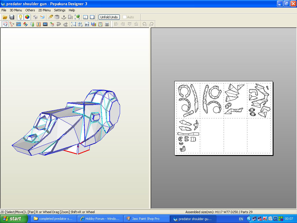This screenshot has height=223, width=297.
Task: Click predator shoulder gun taskbar button
Action: point(193,219)
